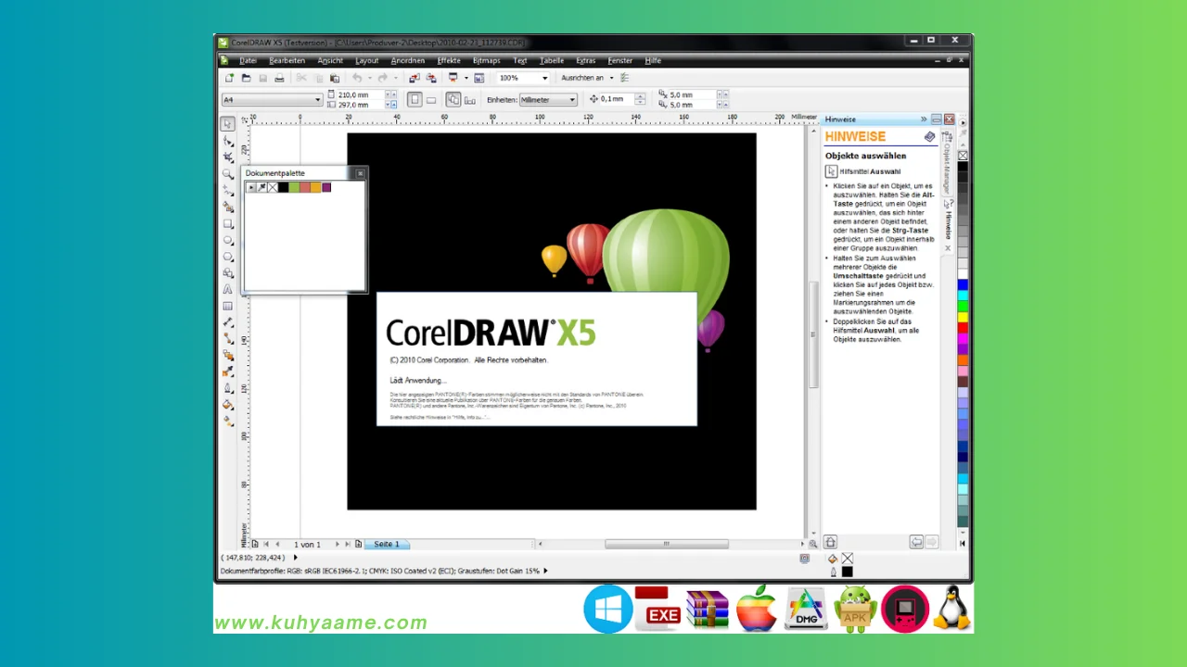Click the horizontal scrollbar thumb
The width and height of the screenshot is (1187, 667).
666,544
